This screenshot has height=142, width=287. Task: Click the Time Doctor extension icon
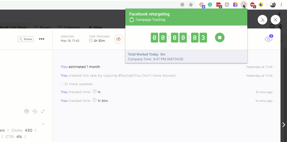pyautogui.click(x=244, y=5)
